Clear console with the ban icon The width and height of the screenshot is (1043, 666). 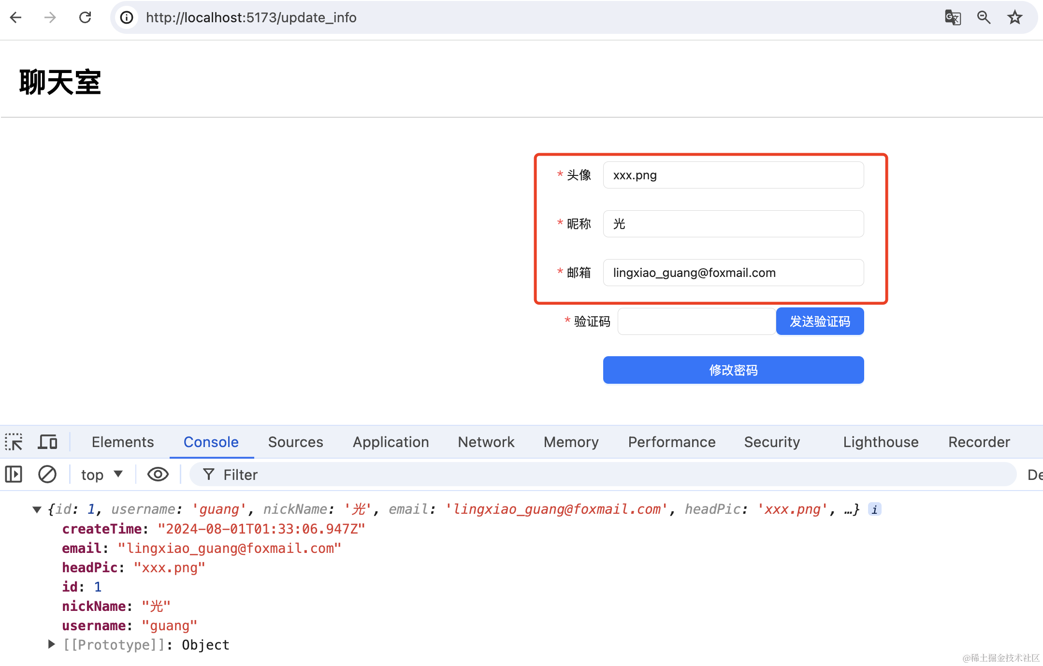pos(47,474)
